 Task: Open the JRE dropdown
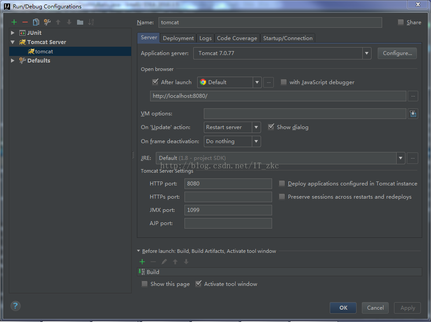coord(401,158)
